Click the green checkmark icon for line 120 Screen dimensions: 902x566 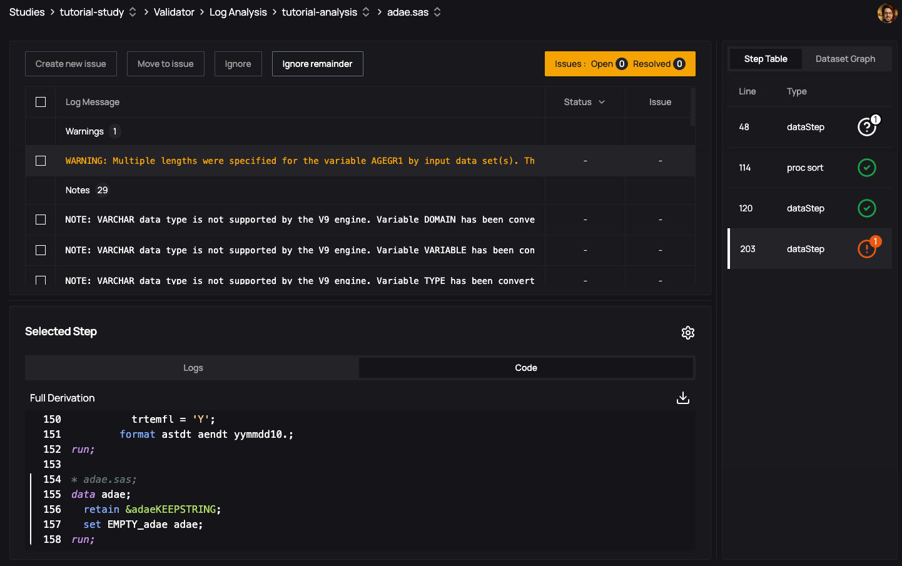866,208
